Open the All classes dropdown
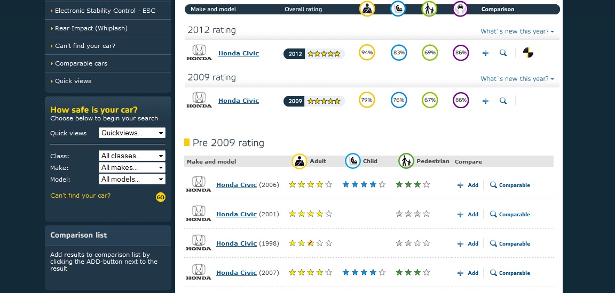The height and width of the screenshot is (293, 615). (x=132, y=156)
